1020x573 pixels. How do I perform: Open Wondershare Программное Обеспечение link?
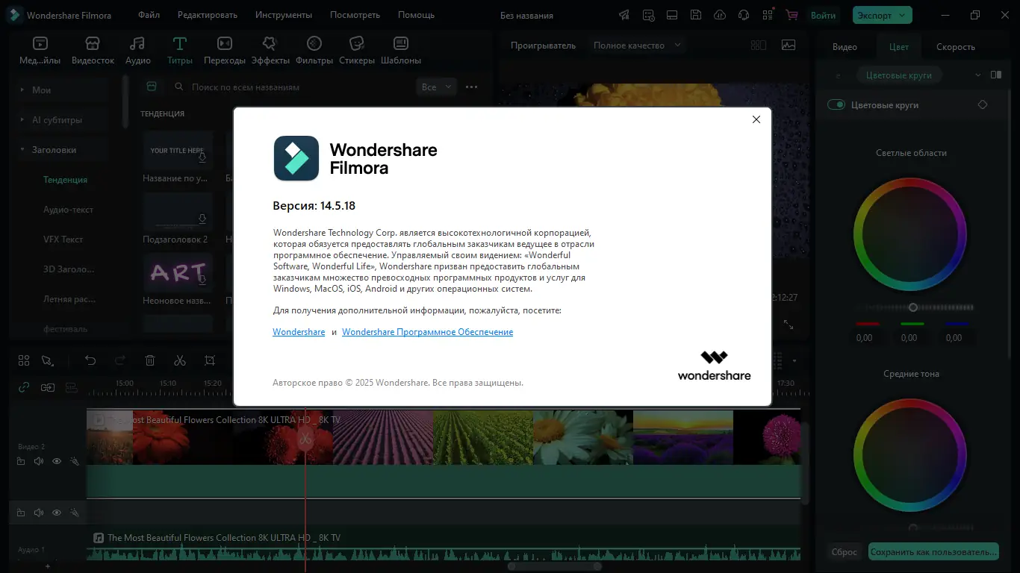(x=428, y=332)
